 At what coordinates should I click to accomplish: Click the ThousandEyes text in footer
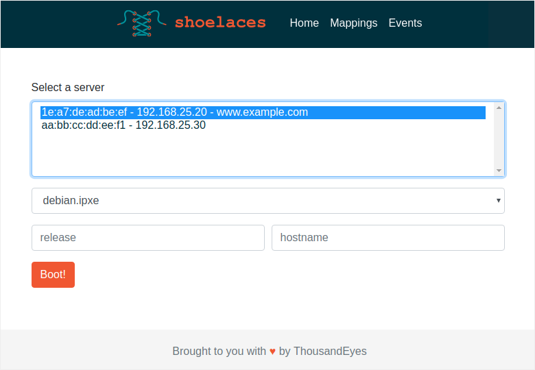[330, 351]
